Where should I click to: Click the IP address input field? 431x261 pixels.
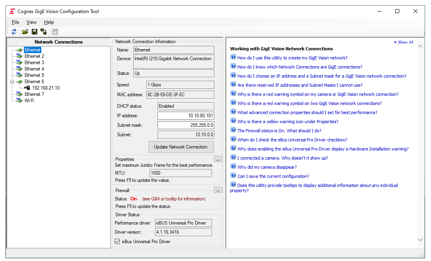coord(185,116)
